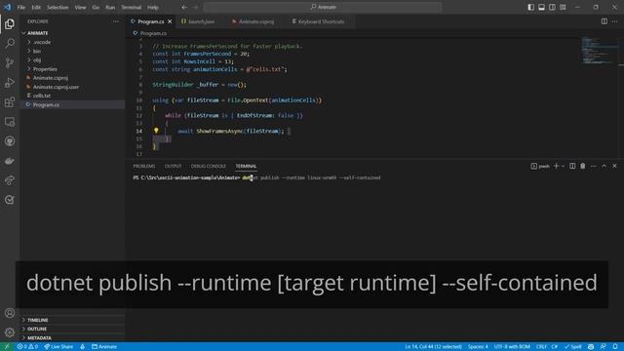Viewport: 624px width, 351px height.
Task: Click the line and column indicator
Action: coord(433,347)
